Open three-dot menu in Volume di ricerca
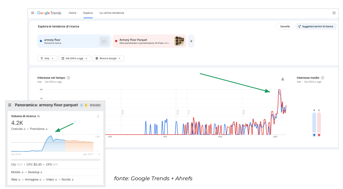Screen dimensions: 343x189 [x=98, y=116]
